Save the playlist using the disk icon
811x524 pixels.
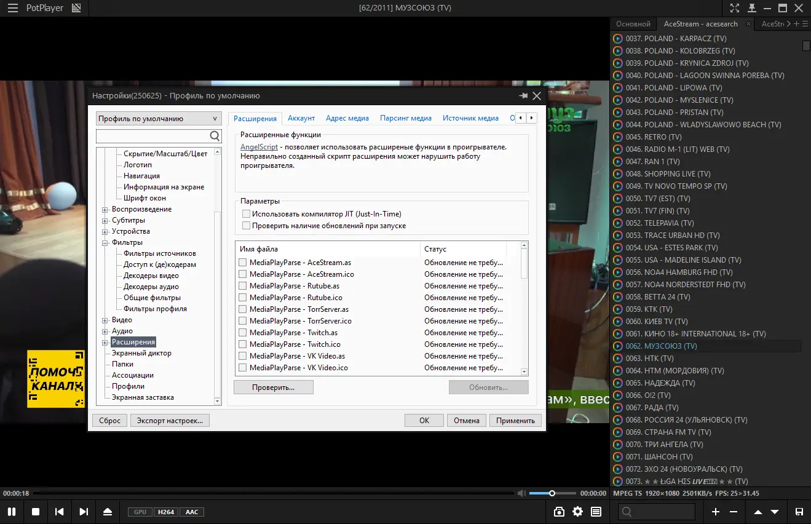tap(800, 511)
